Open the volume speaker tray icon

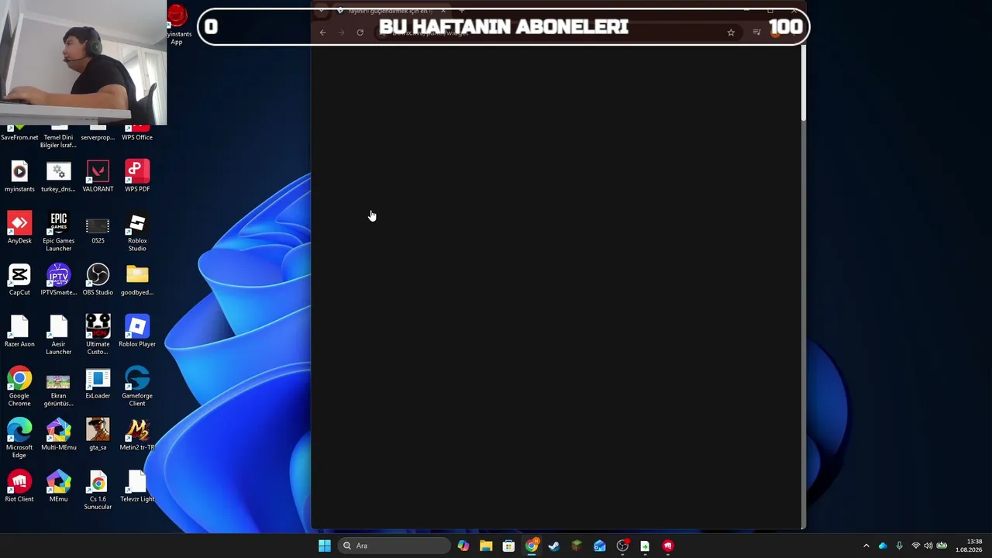[928, 546]
